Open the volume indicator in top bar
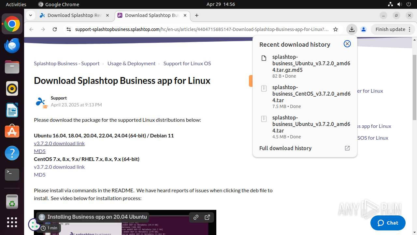Viewport: 417px width, 235px height. click(x=400, y=4)
